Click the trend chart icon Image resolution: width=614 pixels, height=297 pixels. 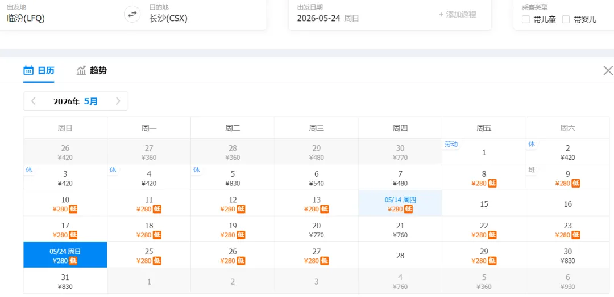[x=81, y=70]
